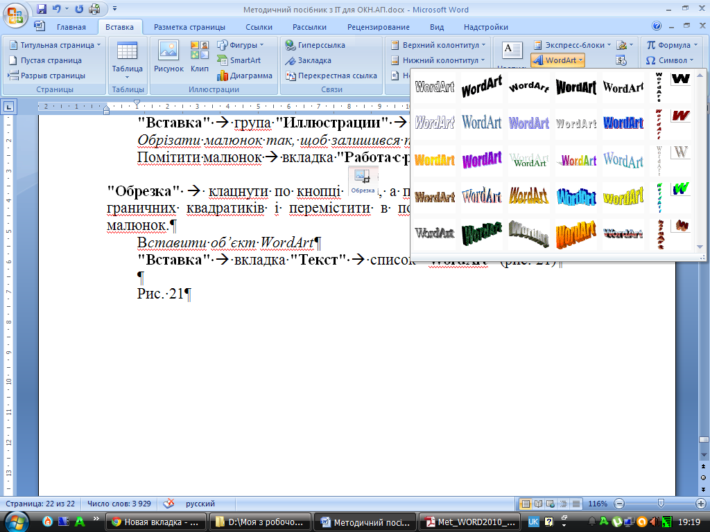Screen dimensions: 710x532
Task: Choose orange gradient WordArt style in third row
Action: click(435, 160)
